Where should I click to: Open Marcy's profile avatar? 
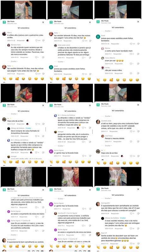(4, 34)
